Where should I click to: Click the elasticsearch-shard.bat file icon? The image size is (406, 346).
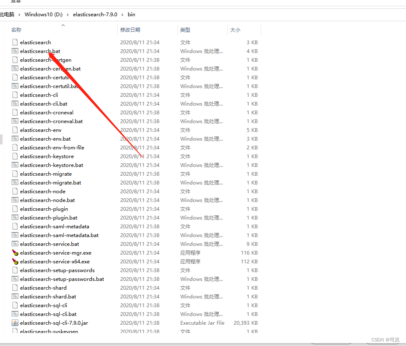[15, 296]
